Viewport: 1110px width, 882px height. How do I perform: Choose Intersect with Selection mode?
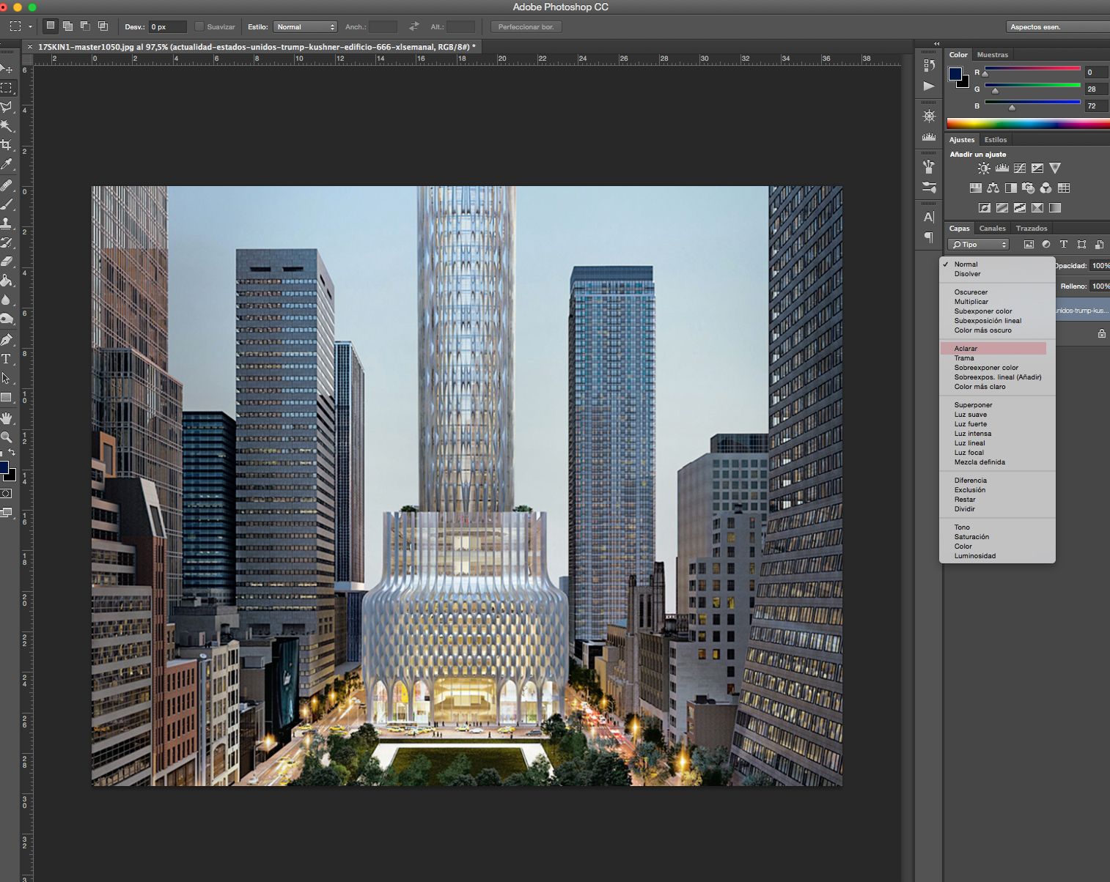pos(103,26)
